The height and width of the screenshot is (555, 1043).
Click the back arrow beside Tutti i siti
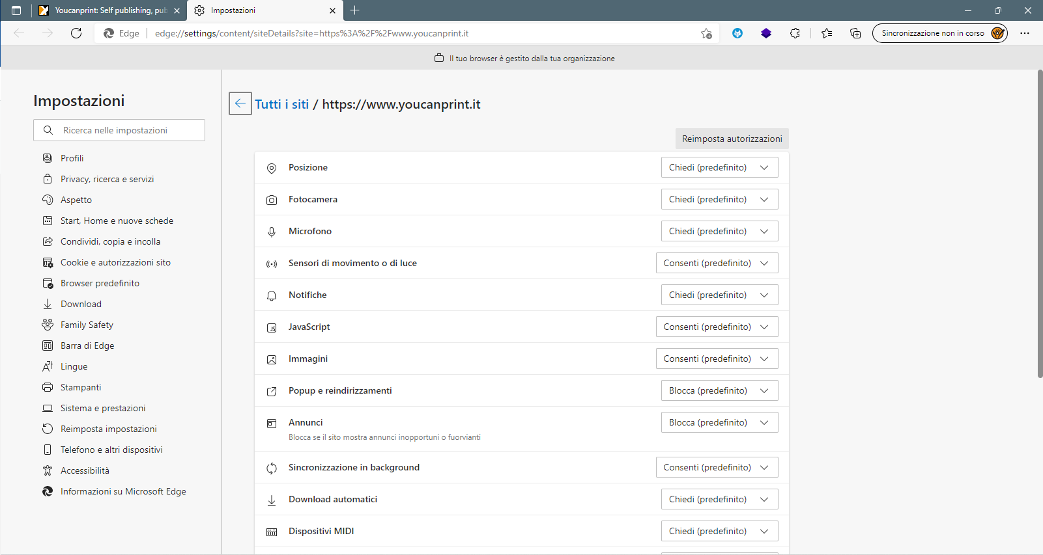[x=240, y=103]
